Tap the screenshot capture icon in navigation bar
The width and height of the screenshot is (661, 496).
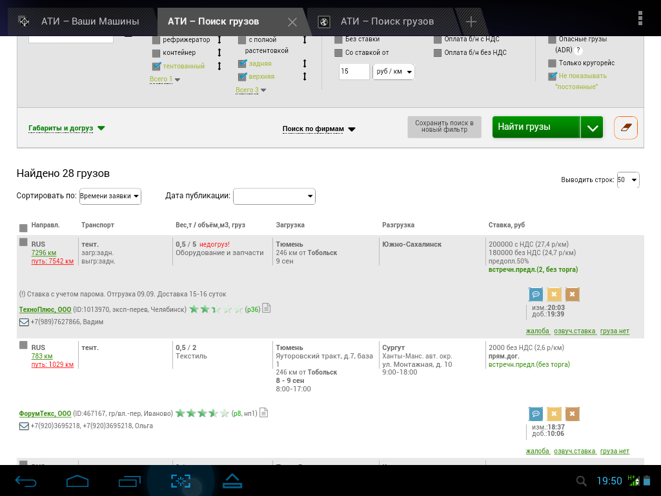(x=181, y=481)
